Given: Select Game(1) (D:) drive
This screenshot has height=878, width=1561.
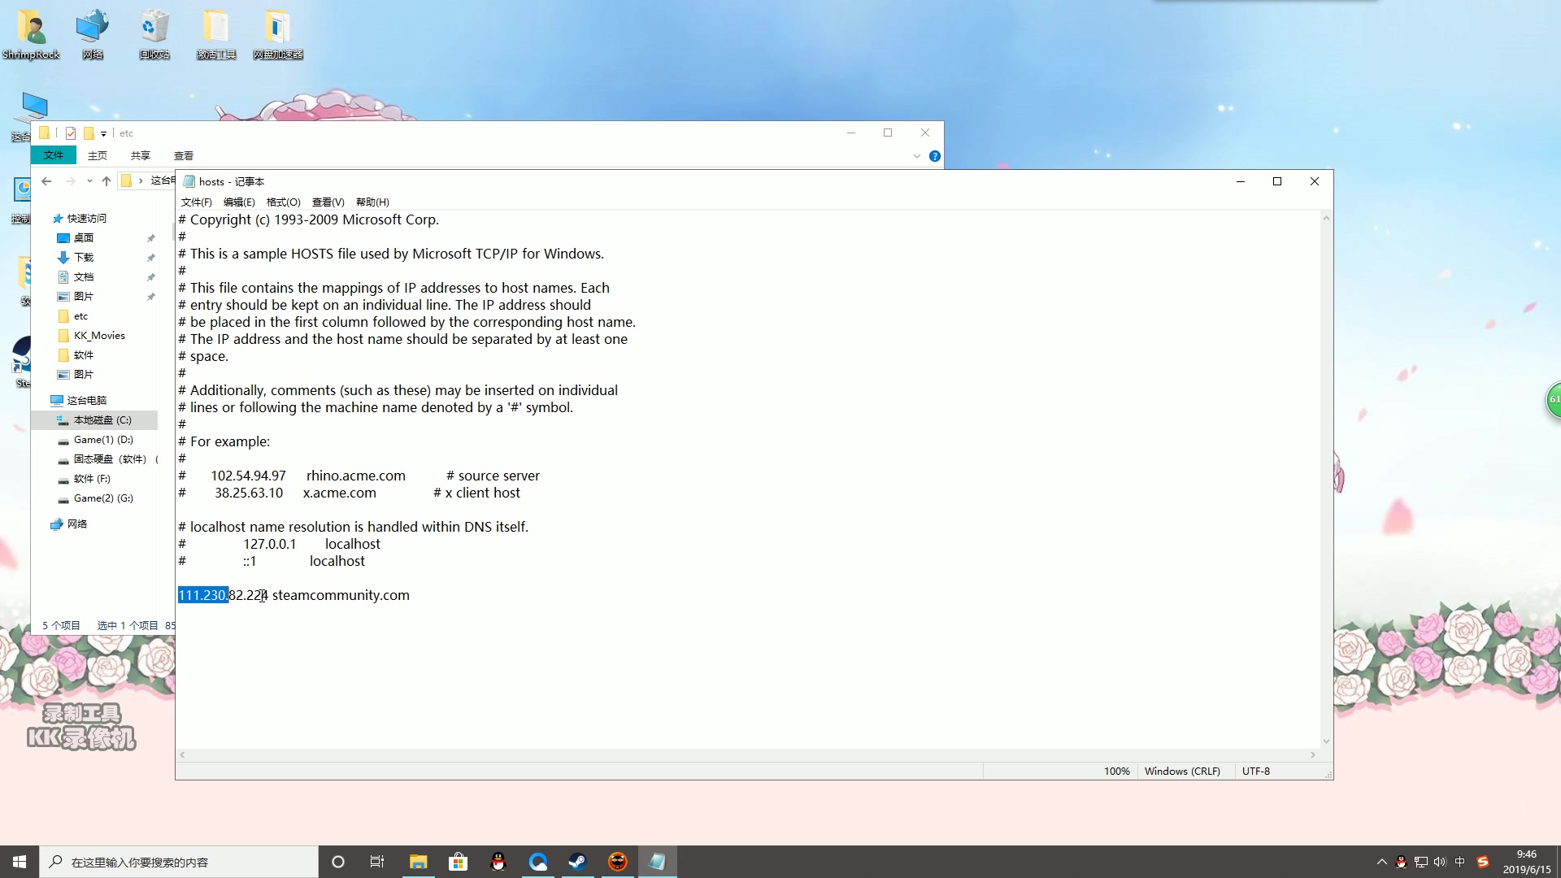Looking at the screenshot, I should coord(103,440).
